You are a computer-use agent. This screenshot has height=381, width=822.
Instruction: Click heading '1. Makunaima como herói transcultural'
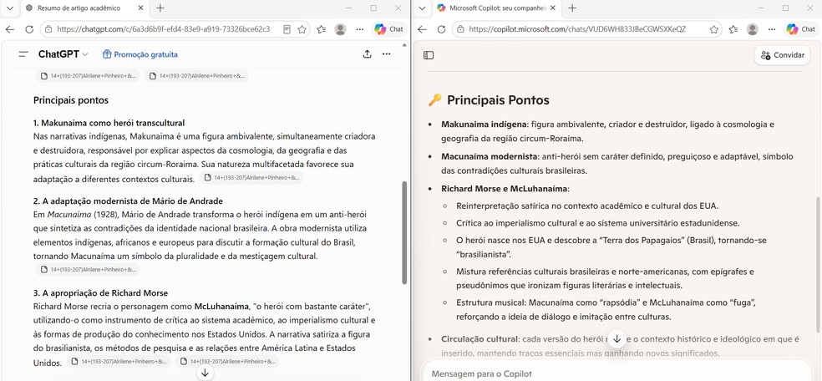109,123
